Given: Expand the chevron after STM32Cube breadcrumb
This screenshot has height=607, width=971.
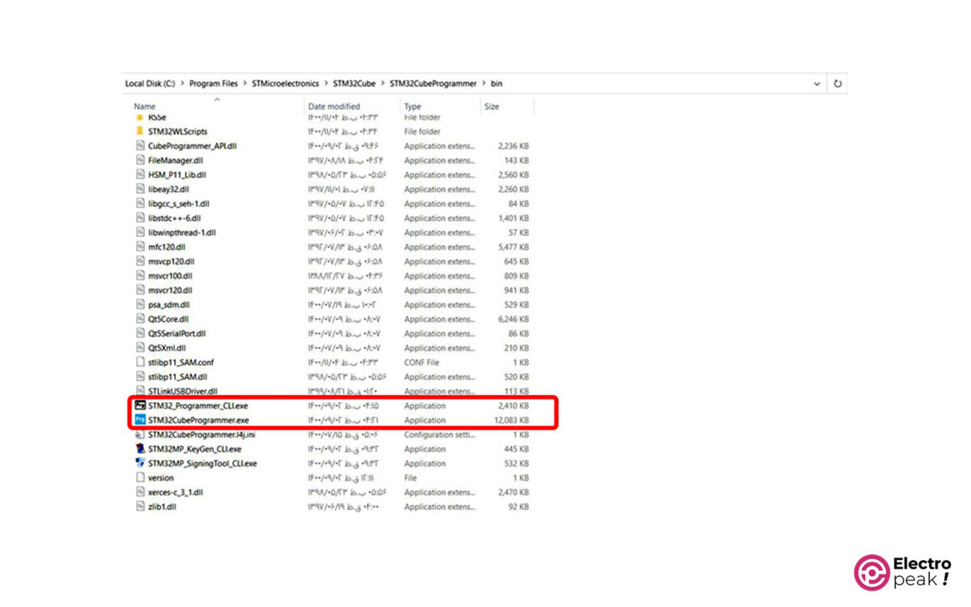Looking at the screenshot, I should (383, 83).
